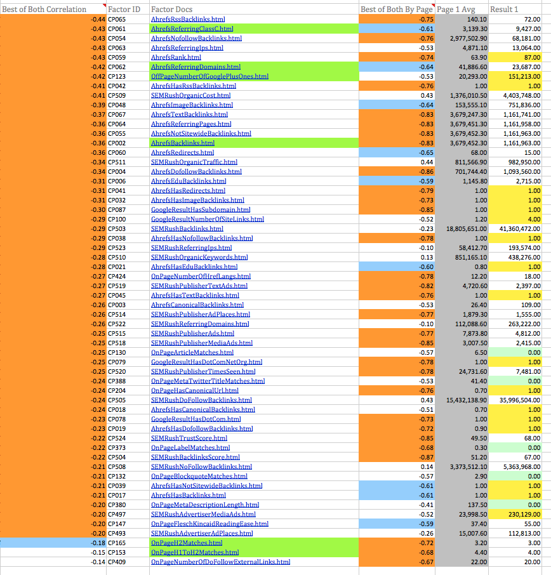Open OnPageMetaTwitterTitleMatches.html link
Viewport: 551px width, 575px height.
(208, 381)
